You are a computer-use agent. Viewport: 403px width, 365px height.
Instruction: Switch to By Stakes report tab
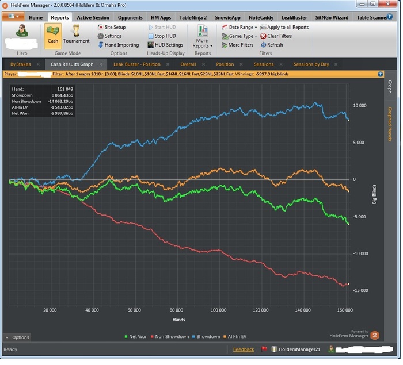click(21, 64)
